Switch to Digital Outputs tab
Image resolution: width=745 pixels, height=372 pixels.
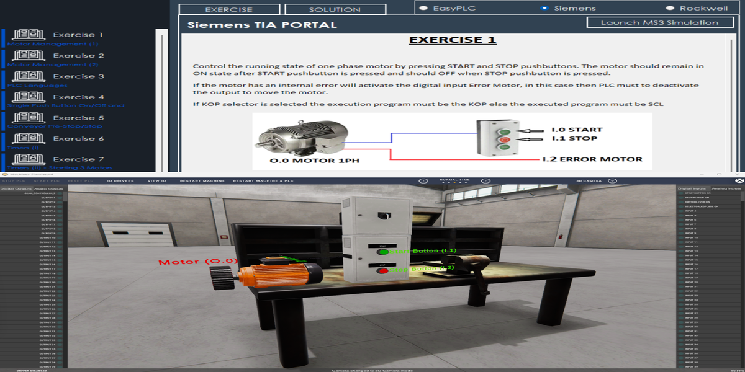16,188
